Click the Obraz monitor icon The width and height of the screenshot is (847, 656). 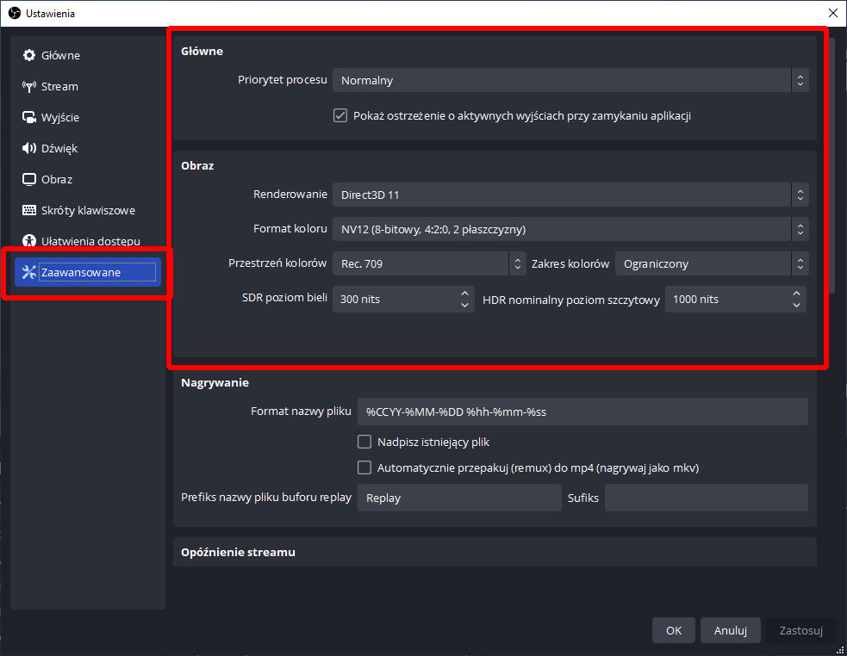(29, 180)
